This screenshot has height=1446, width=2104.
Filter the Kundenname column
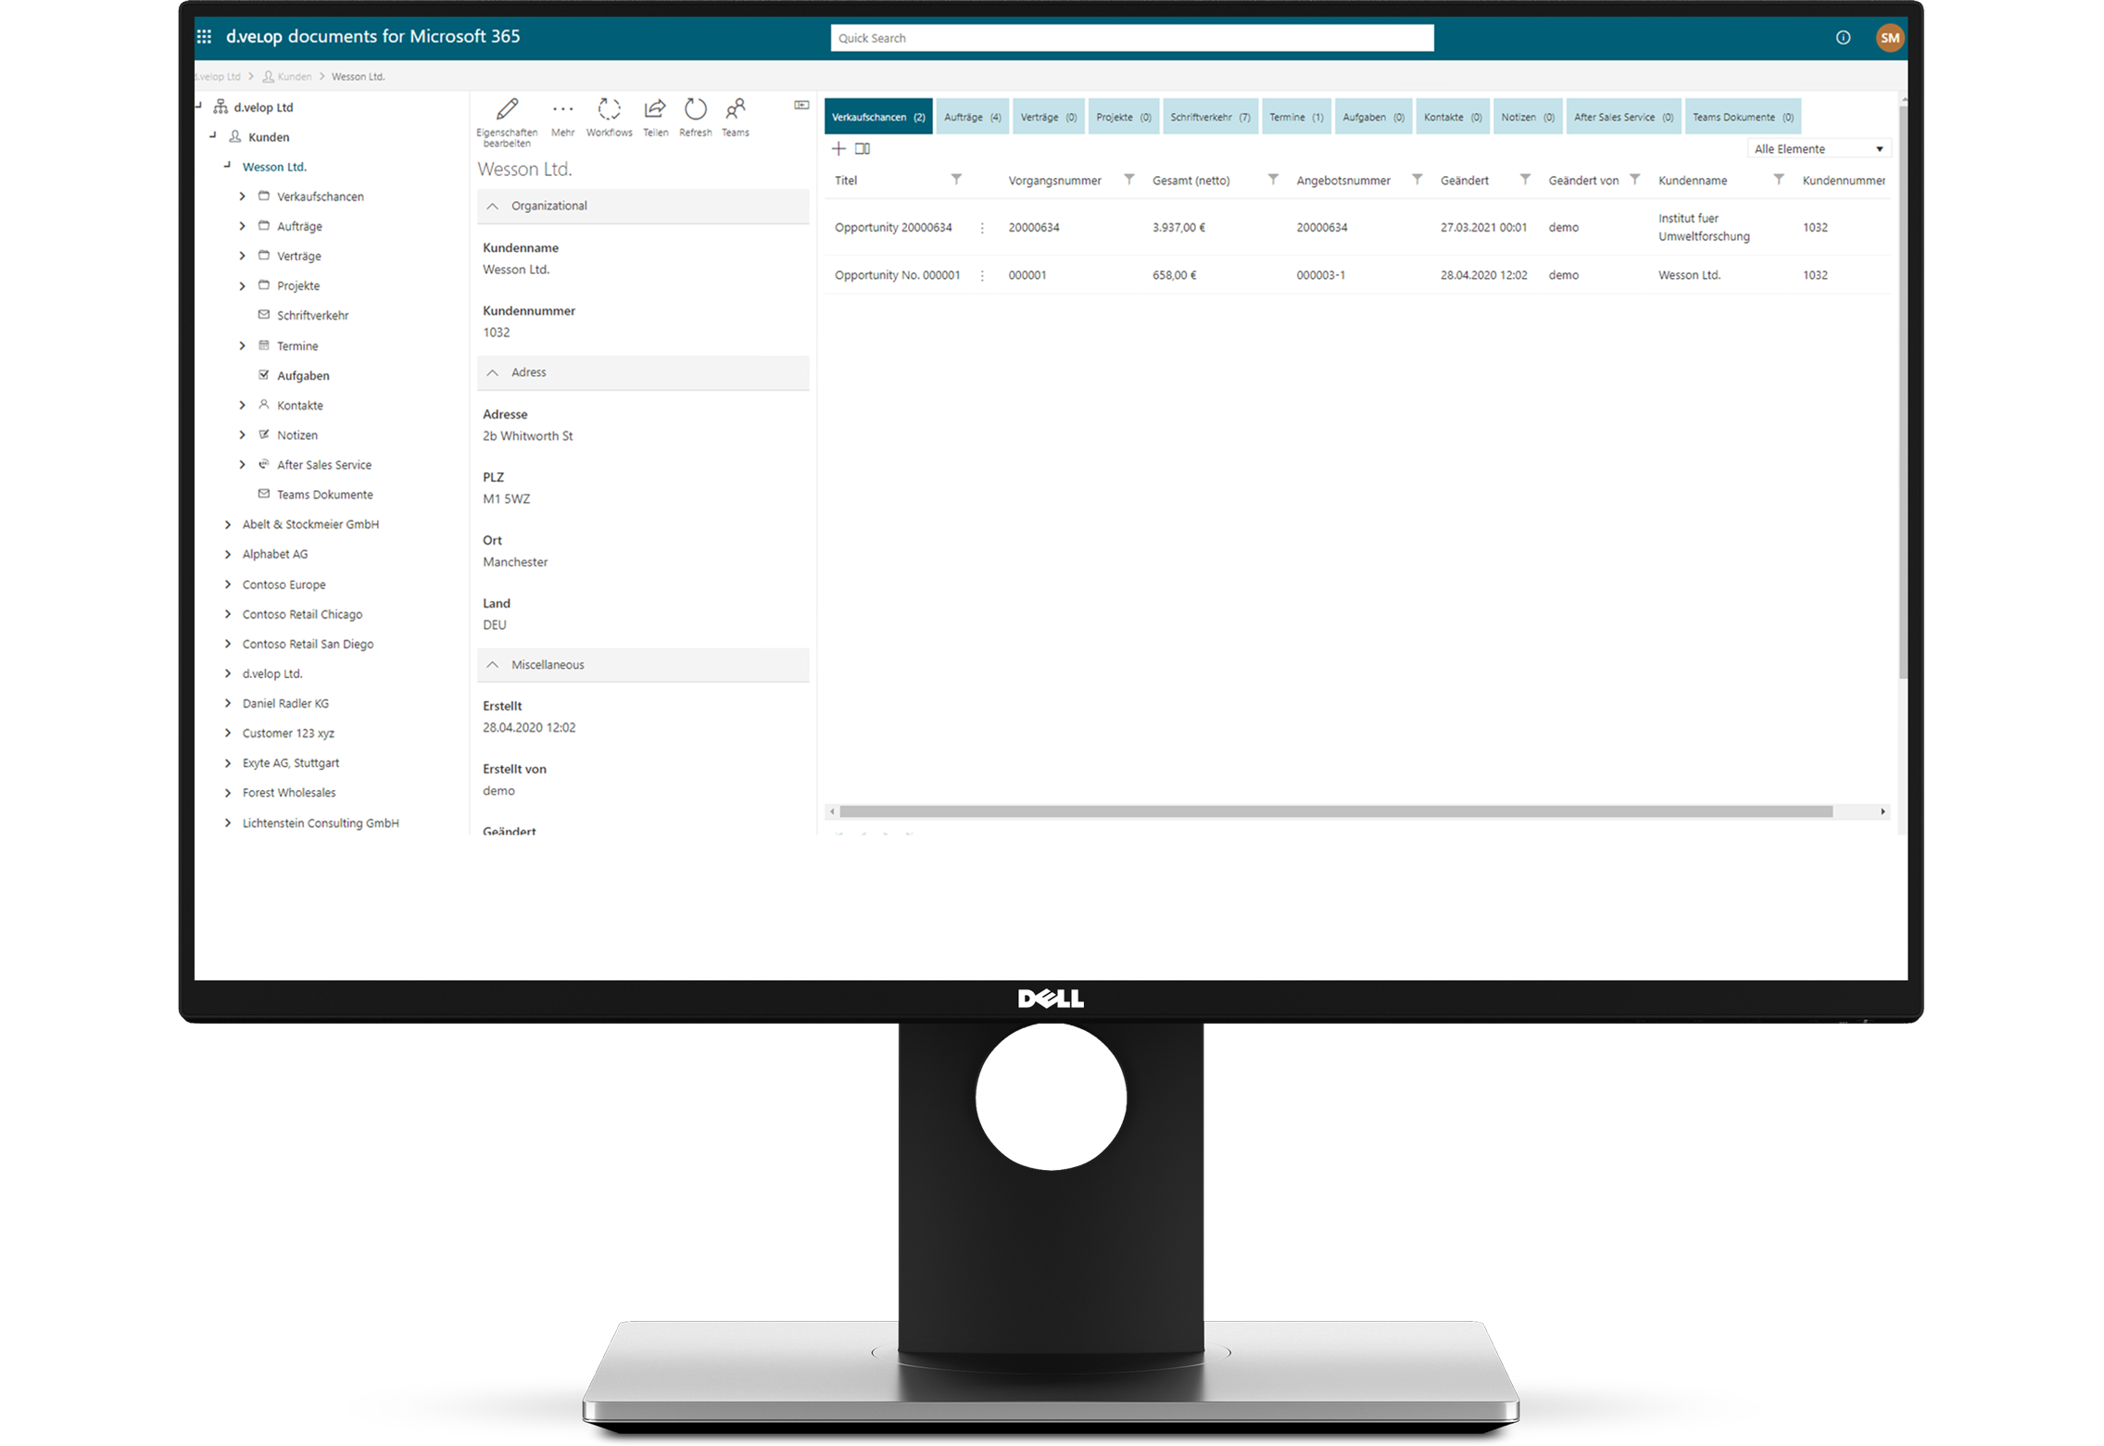pyautogui.click(x=1779, y=180)
